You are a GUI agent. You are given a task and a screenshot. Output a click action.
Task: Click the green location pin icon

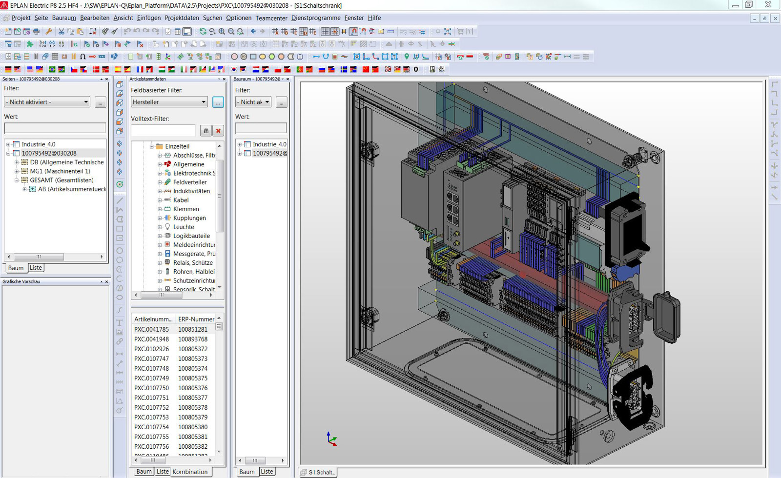(407, 57)
